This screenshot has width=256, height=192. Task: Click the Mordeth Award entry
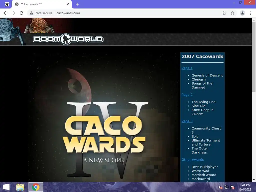(204, 175)
